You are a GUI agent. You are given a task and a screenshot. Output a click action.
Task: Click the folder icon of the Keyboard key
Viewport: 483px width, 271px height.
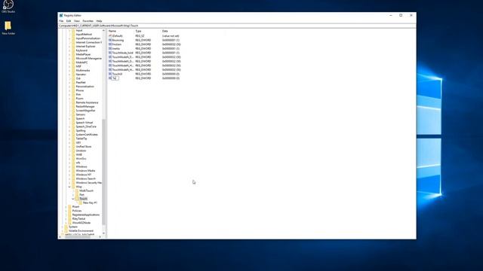tap(73, 50)
